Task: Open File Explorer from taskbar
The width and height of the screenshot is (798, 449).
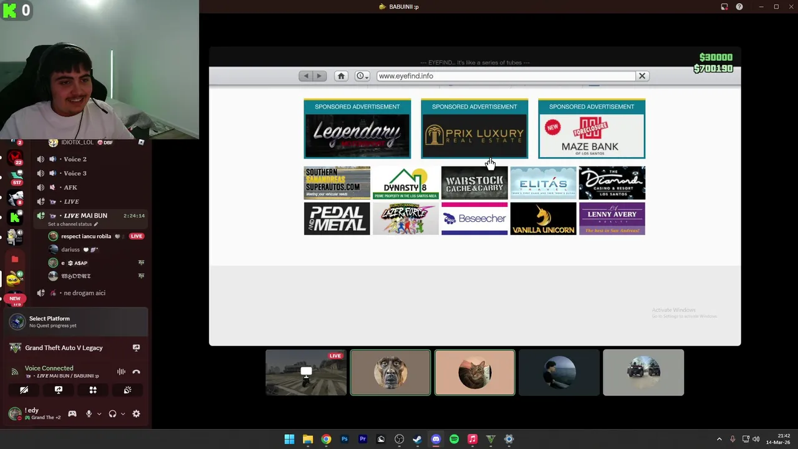Action: 308,439
